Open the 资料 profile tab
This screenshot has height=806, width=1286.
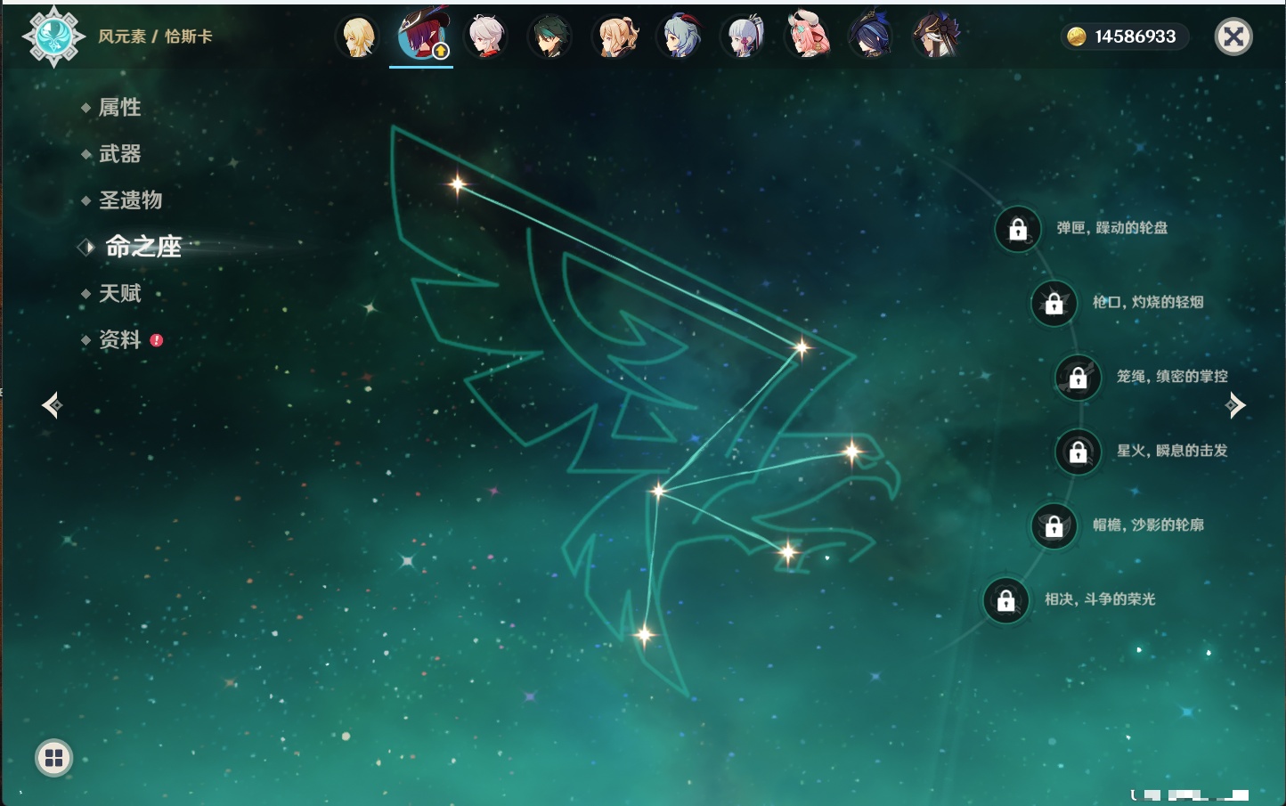[119, 339]
